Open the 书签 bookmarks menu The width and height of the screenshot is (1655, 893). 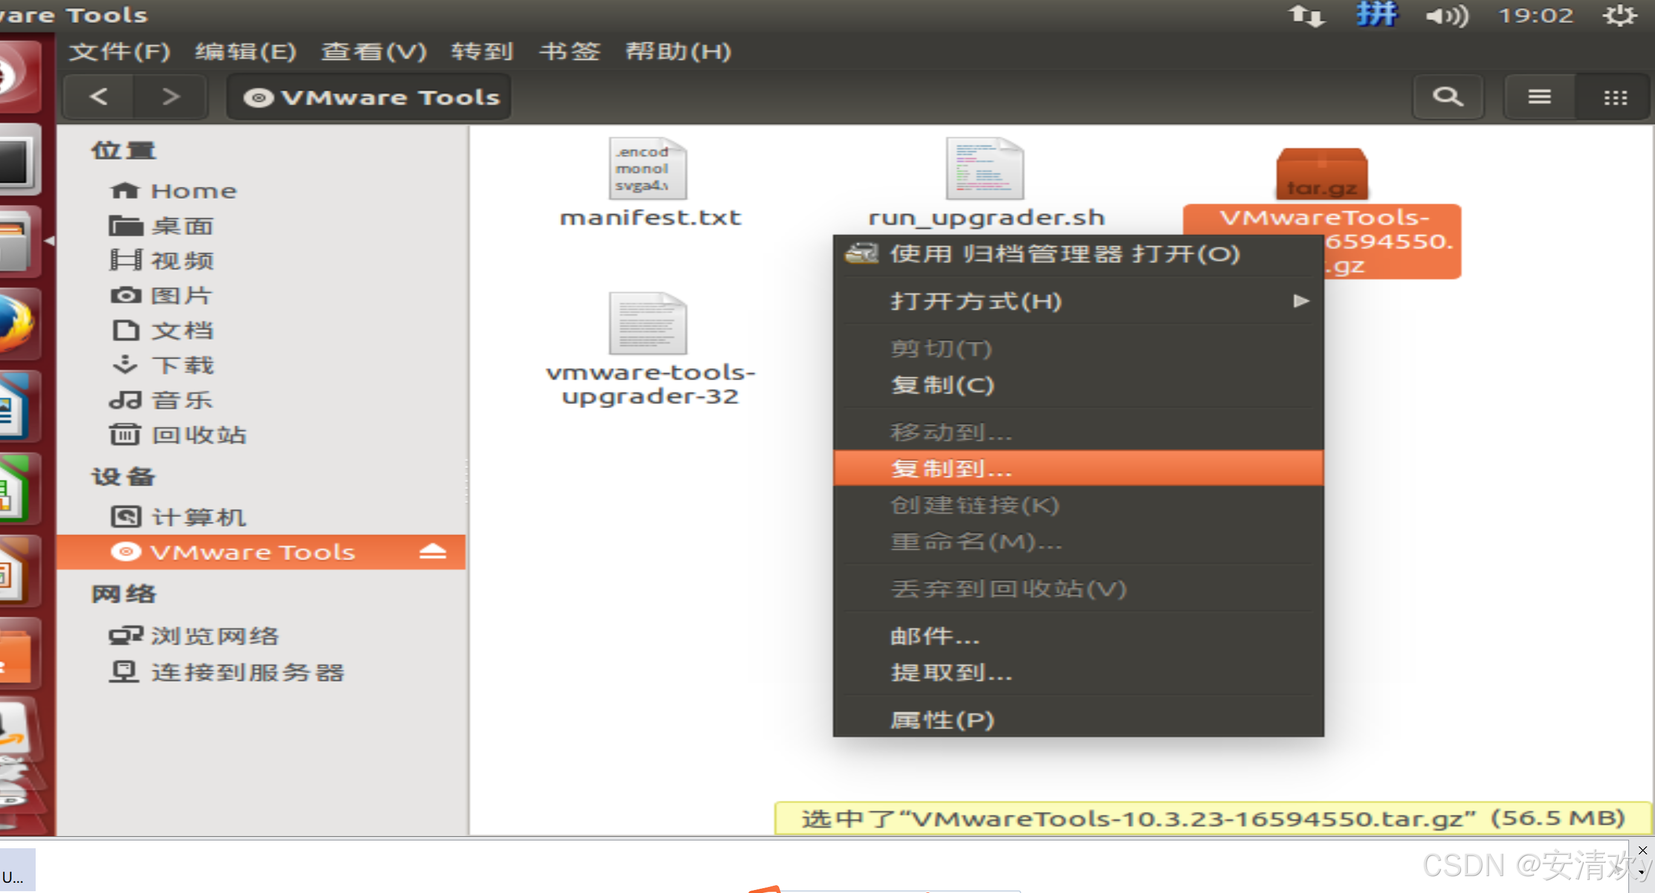(x=569, y=51)
